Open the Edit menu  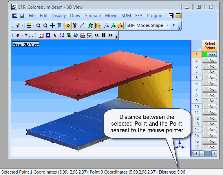tap(44, 16)
